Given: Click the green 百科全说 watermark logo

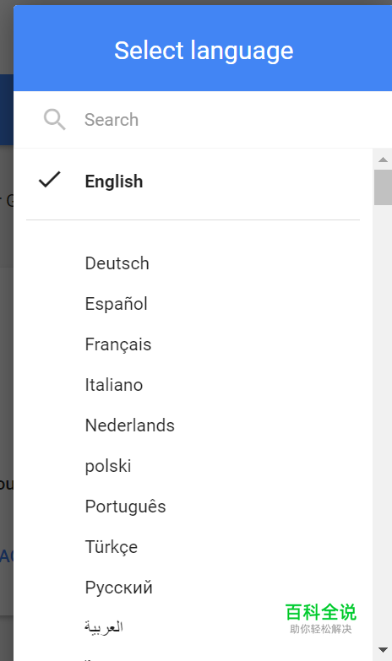Looking at the screenshot, I should pyautogui.click(x=321, y=618).
